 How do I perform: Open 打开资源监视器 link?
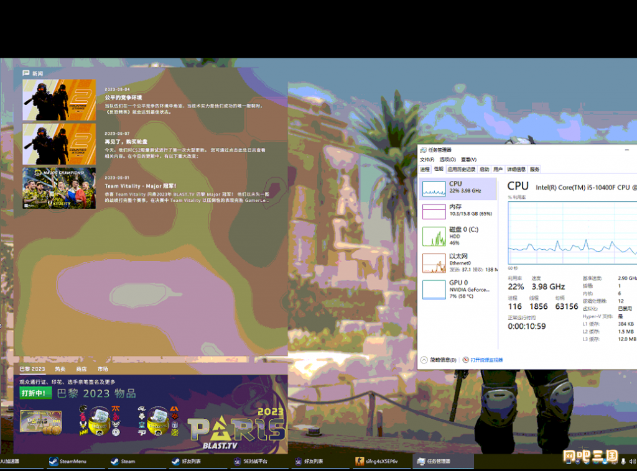coord(486,360)
